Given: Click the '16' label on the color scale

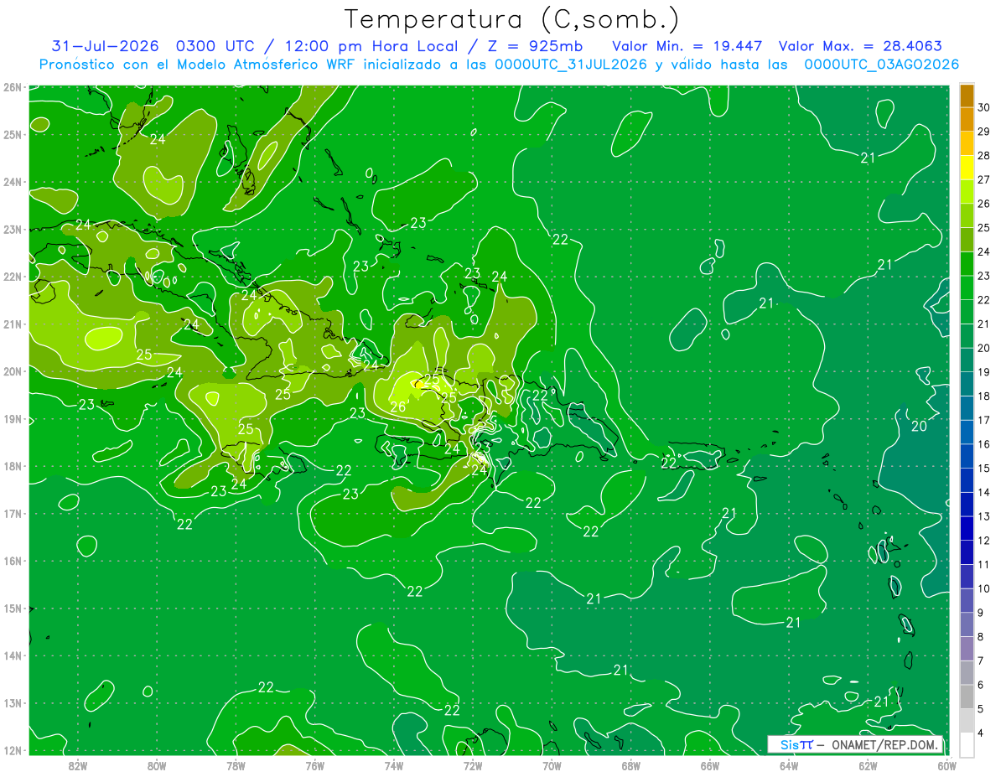Looking at the screenshot, I should [984, 444].
